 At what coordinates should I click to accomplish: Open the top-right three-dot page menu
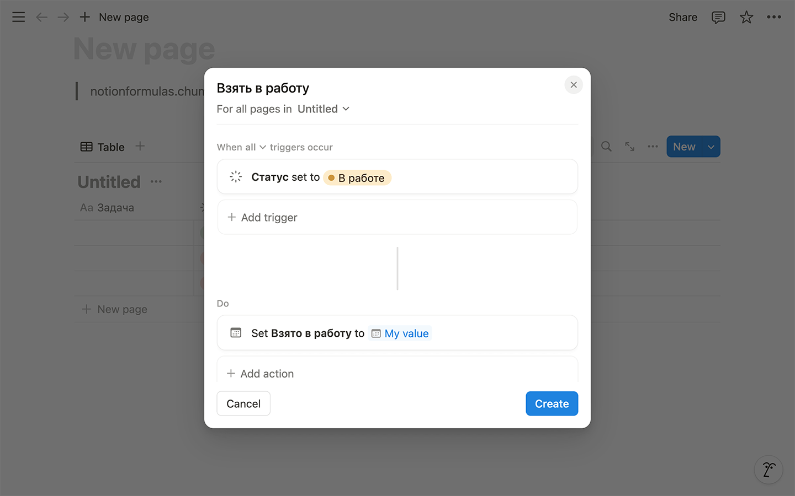coord(774,17)
